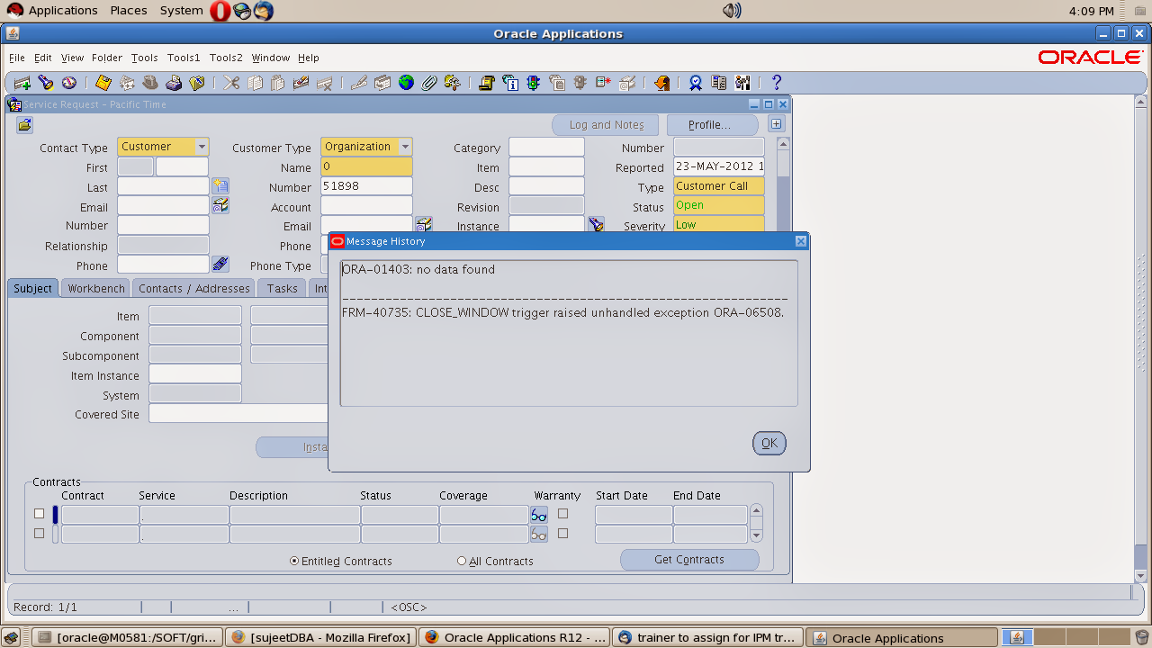
Task: Open the Applications menu in the top panel
Action: coord(63,11)
